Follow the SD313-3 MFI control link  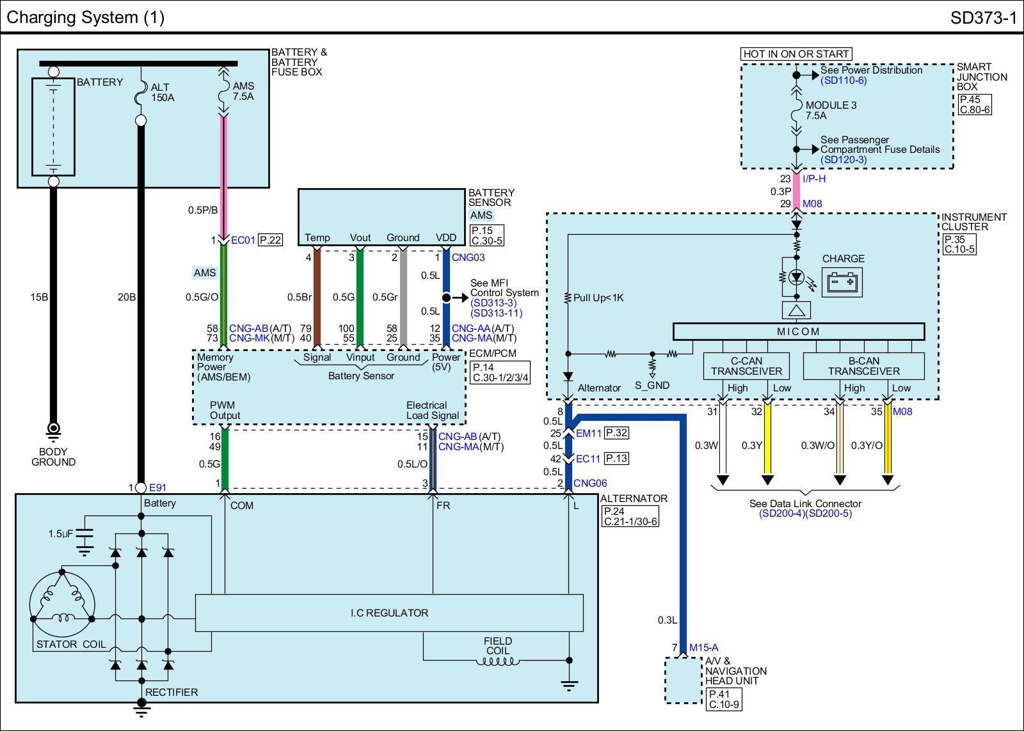point(493,303)
